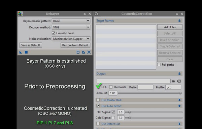Collapse the Target Frames section arrow
The height and width of the screenshot is (129, 202).
[x=179, y=21]
